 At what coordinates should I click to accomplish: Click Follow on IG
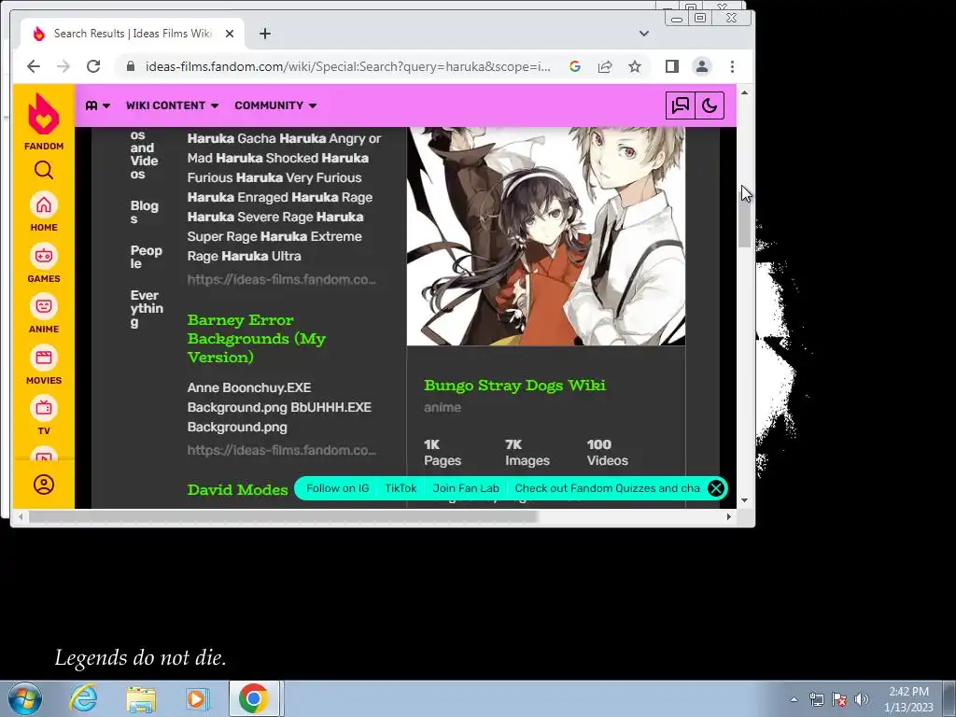point(337,488)
